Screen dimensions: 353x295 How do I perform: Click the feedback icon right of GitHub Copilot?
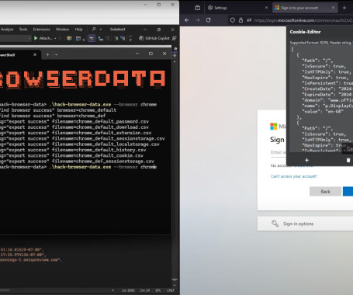pos(175,38)
